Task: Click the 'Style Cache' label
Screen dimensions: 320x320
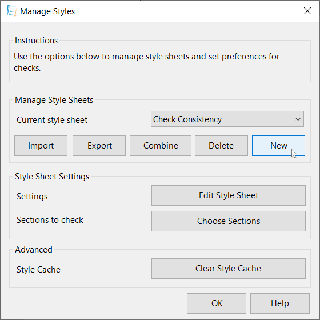Action: [x=39, y=270]
